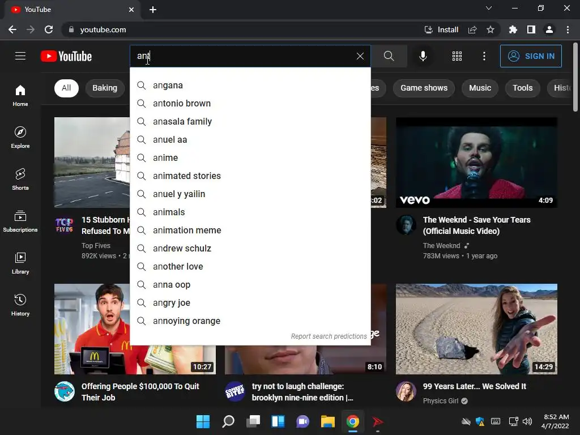The image size is (580, 435).
Task: Open Windows Start menu
Action: click(x=203, y=421)
